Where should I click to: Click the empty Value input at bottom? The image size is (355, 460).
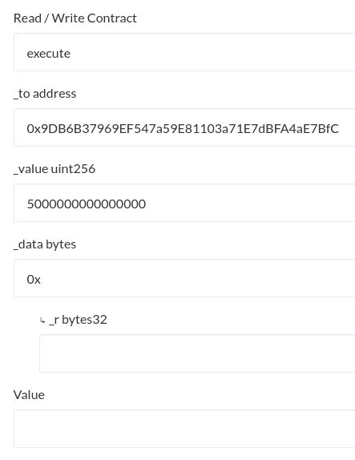184,429
